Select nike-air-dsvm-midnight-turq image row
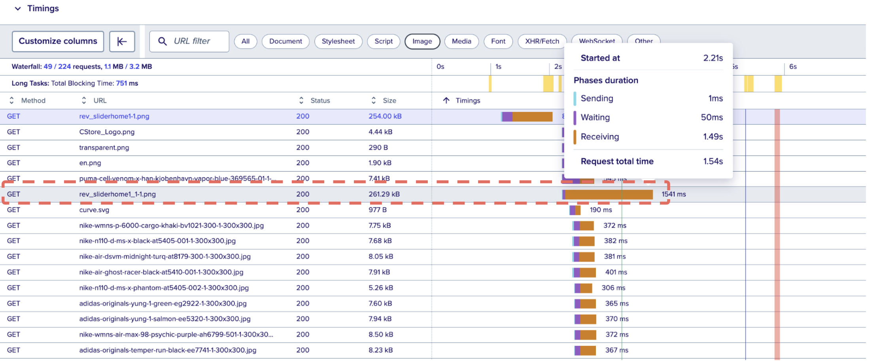Image resolution: width=877 pixels, height=362 pixels. coord(433,256)
